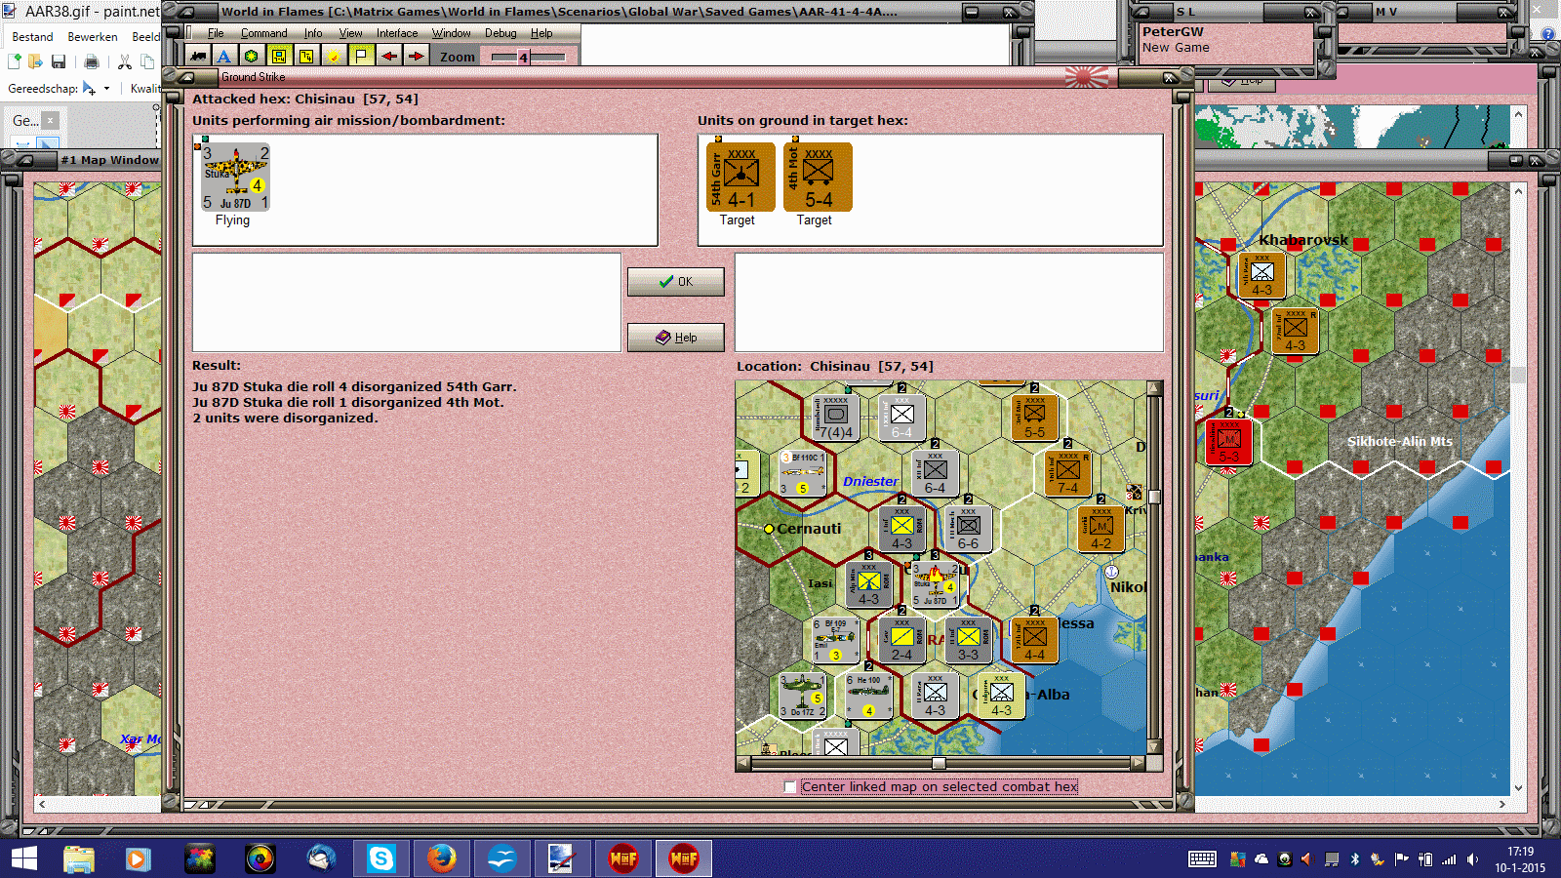Image resolution: width=1561 pixels, height=878 pixels.
Task: Click the red right arrow toolbar icon
Action: click(x=417, y=57)
